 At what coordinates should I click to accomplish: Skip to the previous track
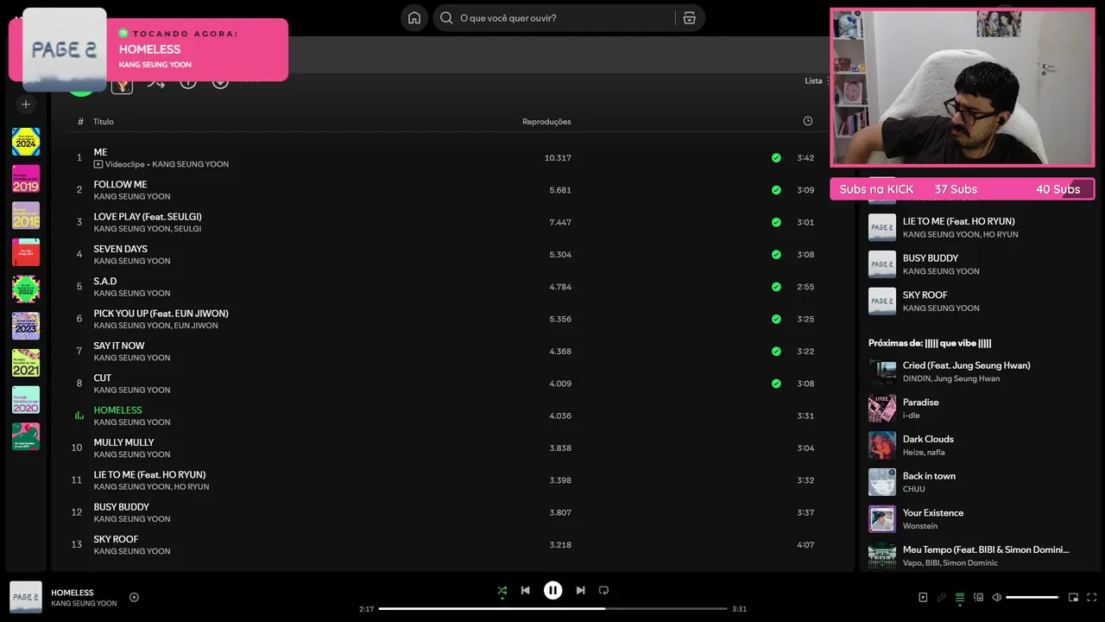point(525,591)
